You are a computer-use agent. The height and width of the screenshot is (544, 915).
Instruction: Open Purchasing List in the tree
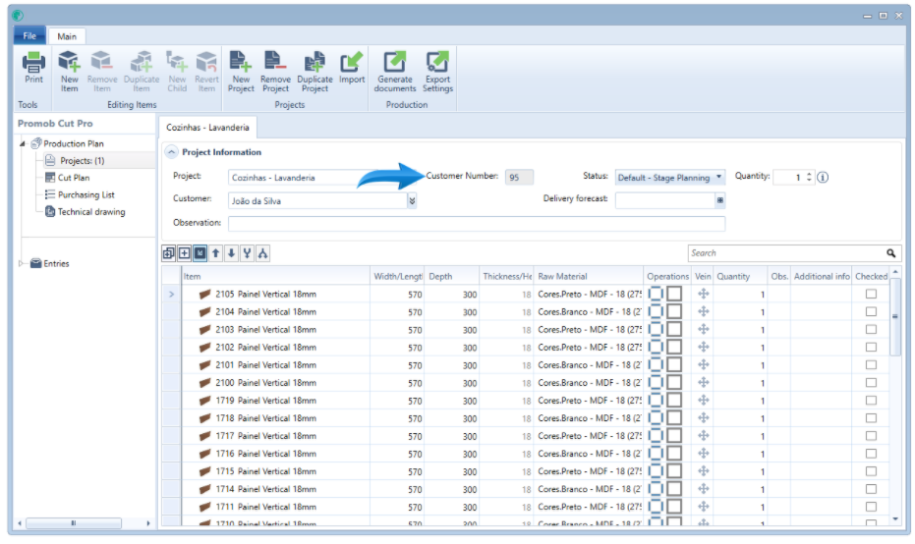(x=86, y=194)
